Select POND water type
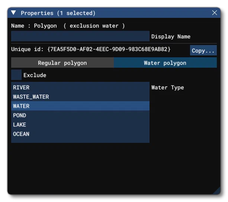Image resolution: width=228 pixels, height=202 pixels. point(80,115)
